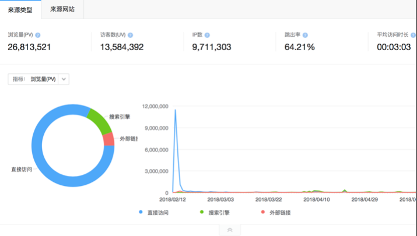Switch to the 来源类型 tab

click(x=20, y=9)
